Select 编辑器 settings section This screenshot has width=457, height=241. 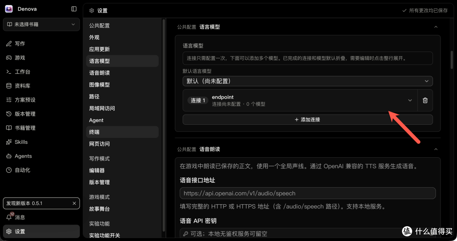click(122, 170)
